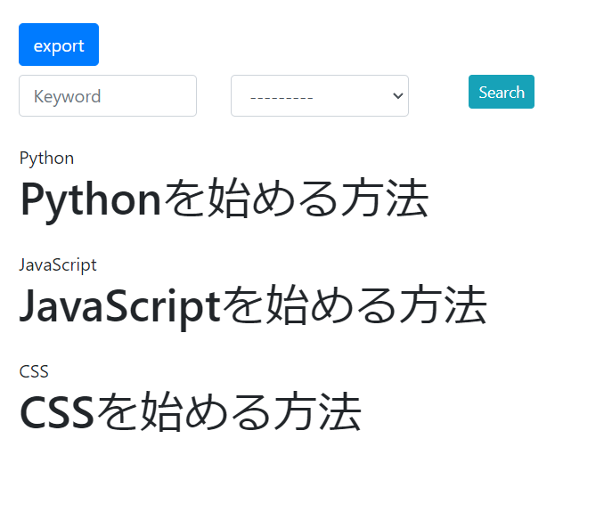The height and width of the screenshot is (520, 612).
Task: Click the large Python article heading
Action: tap(224, 199)
